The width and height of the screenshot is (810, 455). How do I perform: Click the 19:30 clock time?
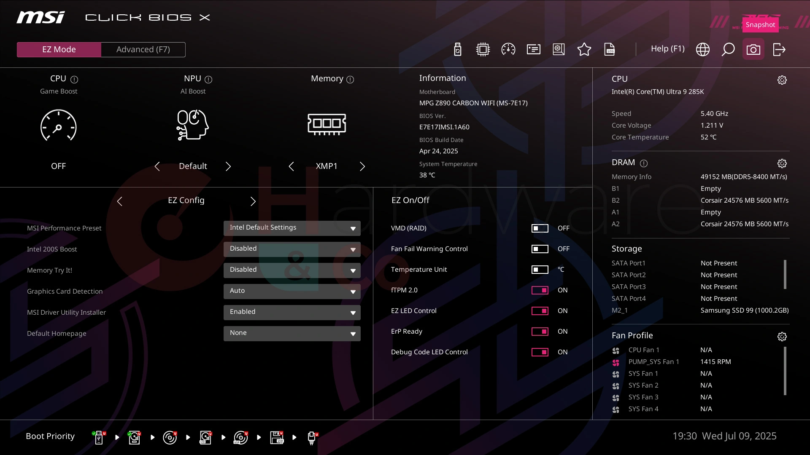[x=685, y=436]
